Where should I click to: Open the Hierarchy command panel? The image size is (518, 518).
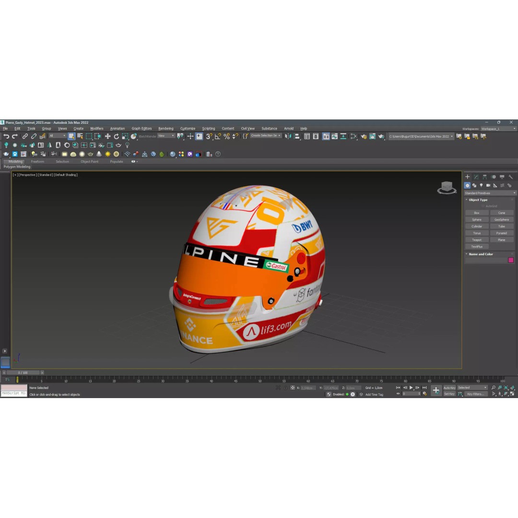tap(483, 177)
